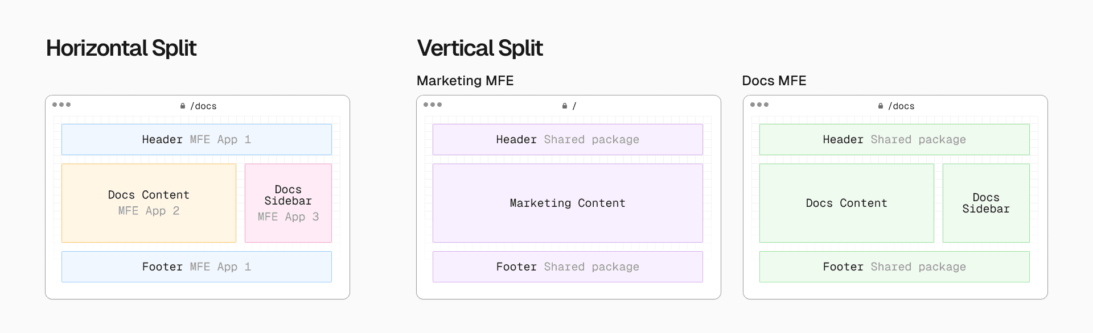Select the pink Docs Sidebar MFE App 3 block
Screen dimensions: 1093x333
click(x=288, y=203)
